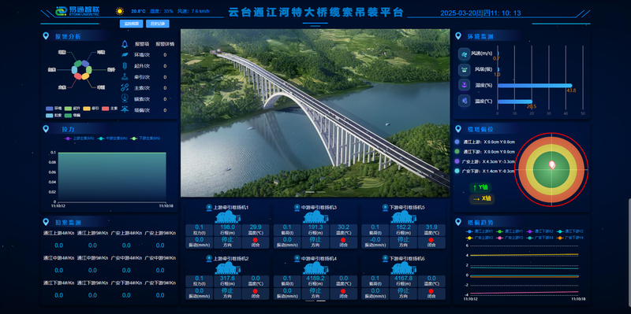The width and height of the screenshot is (631, 314).
Task: Click the location pin in tower deviation target
Action: (x=552, y=164)
